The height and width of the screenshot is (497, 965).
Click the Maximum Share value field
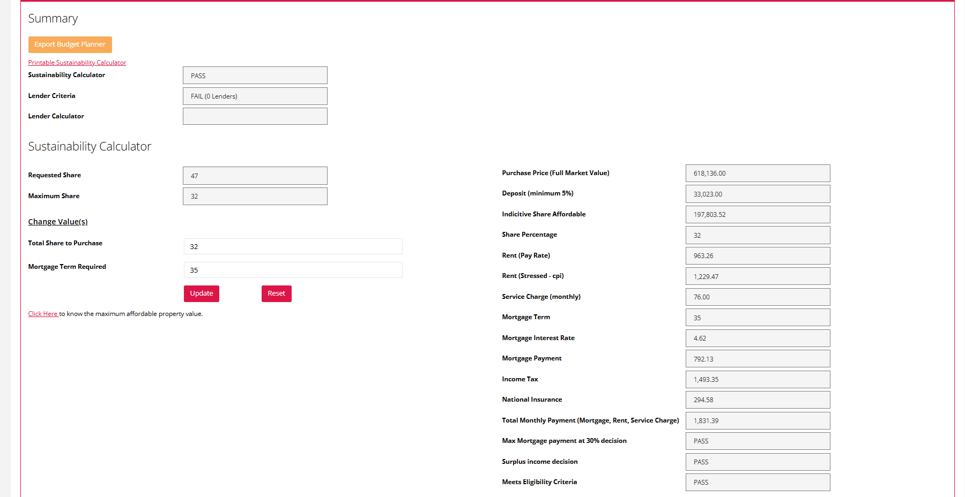tap(255, 197)
